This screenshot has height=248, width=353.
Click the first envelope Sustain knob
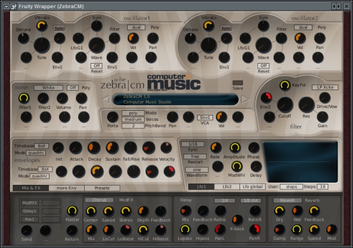coord(112,148)
